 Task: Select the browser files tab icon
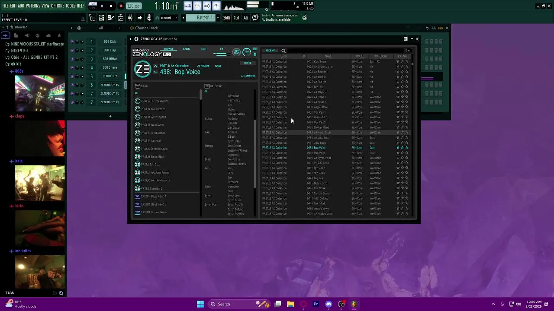coord(16,35)
